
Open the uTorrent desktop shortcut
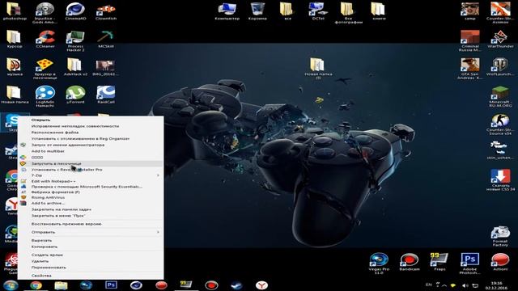coord(75,95)
